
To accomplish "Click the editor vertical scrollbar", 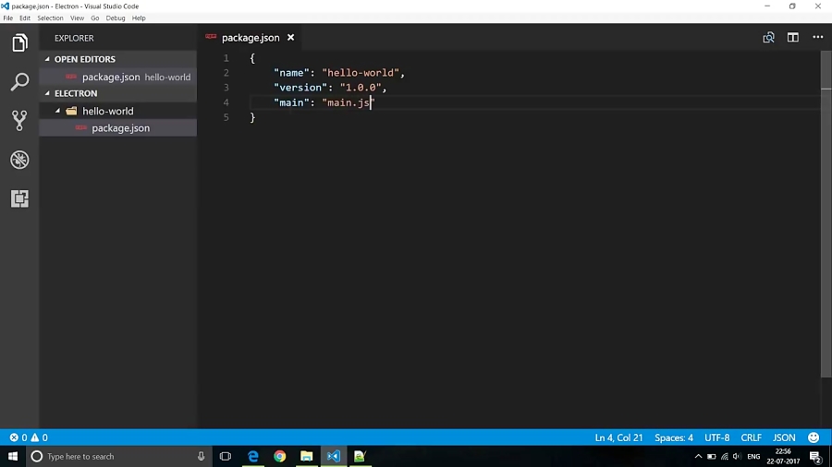I will (x=826, y=231).
